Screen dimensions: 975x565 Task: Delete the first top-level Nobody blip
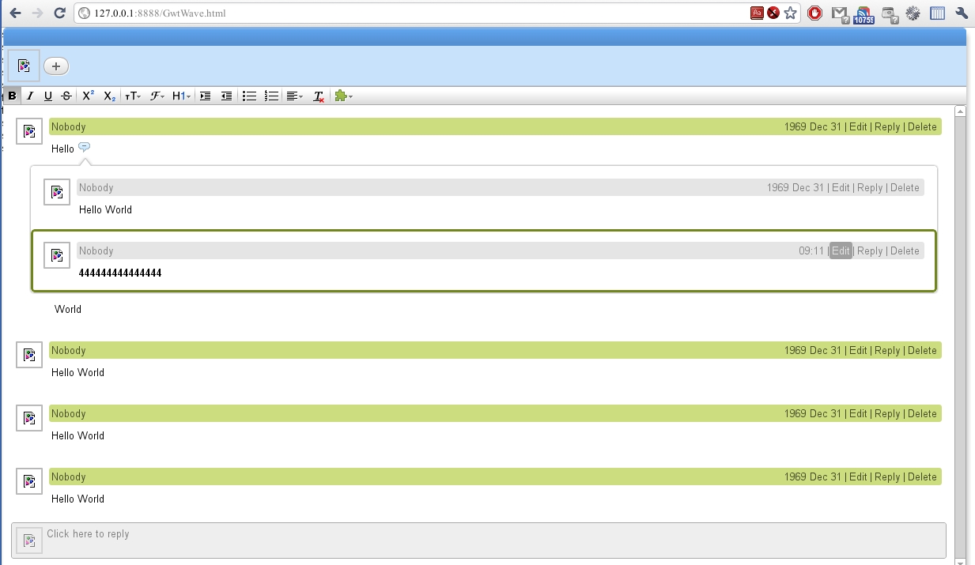tap(922, 127)
